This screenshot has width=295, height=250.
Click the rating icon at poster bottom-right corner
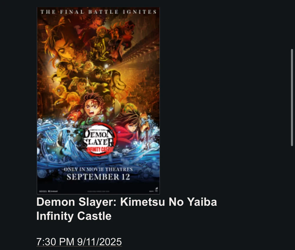pyautogui.click(x=156, y=190)
